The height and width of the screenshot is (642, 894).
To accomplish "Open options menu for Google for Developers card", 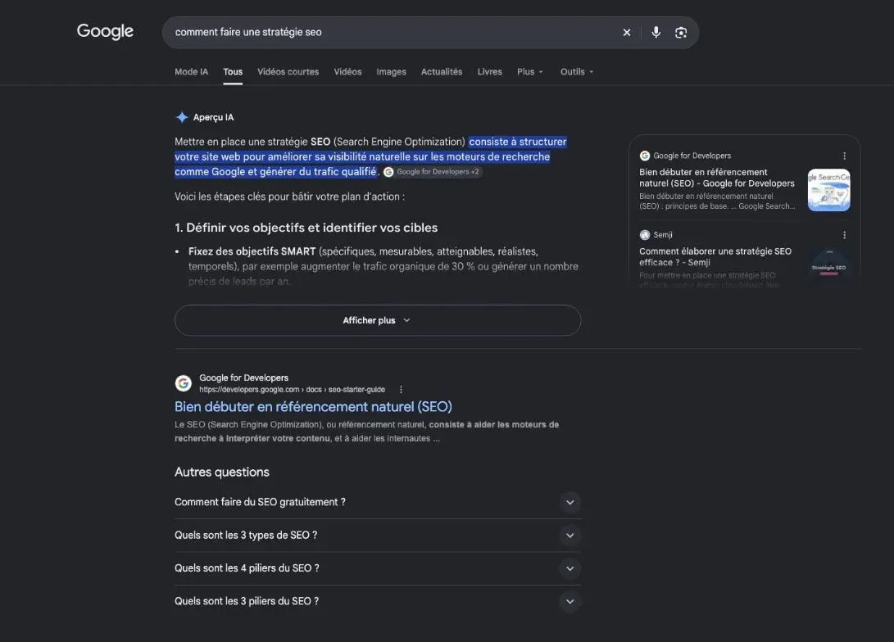I will click(844, 156).
